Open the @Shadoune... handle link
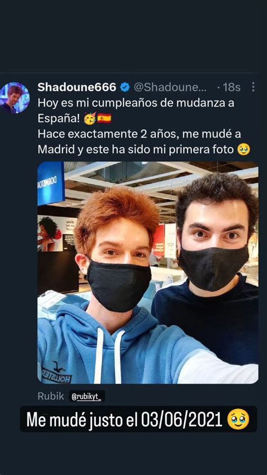 coord(170,87)
